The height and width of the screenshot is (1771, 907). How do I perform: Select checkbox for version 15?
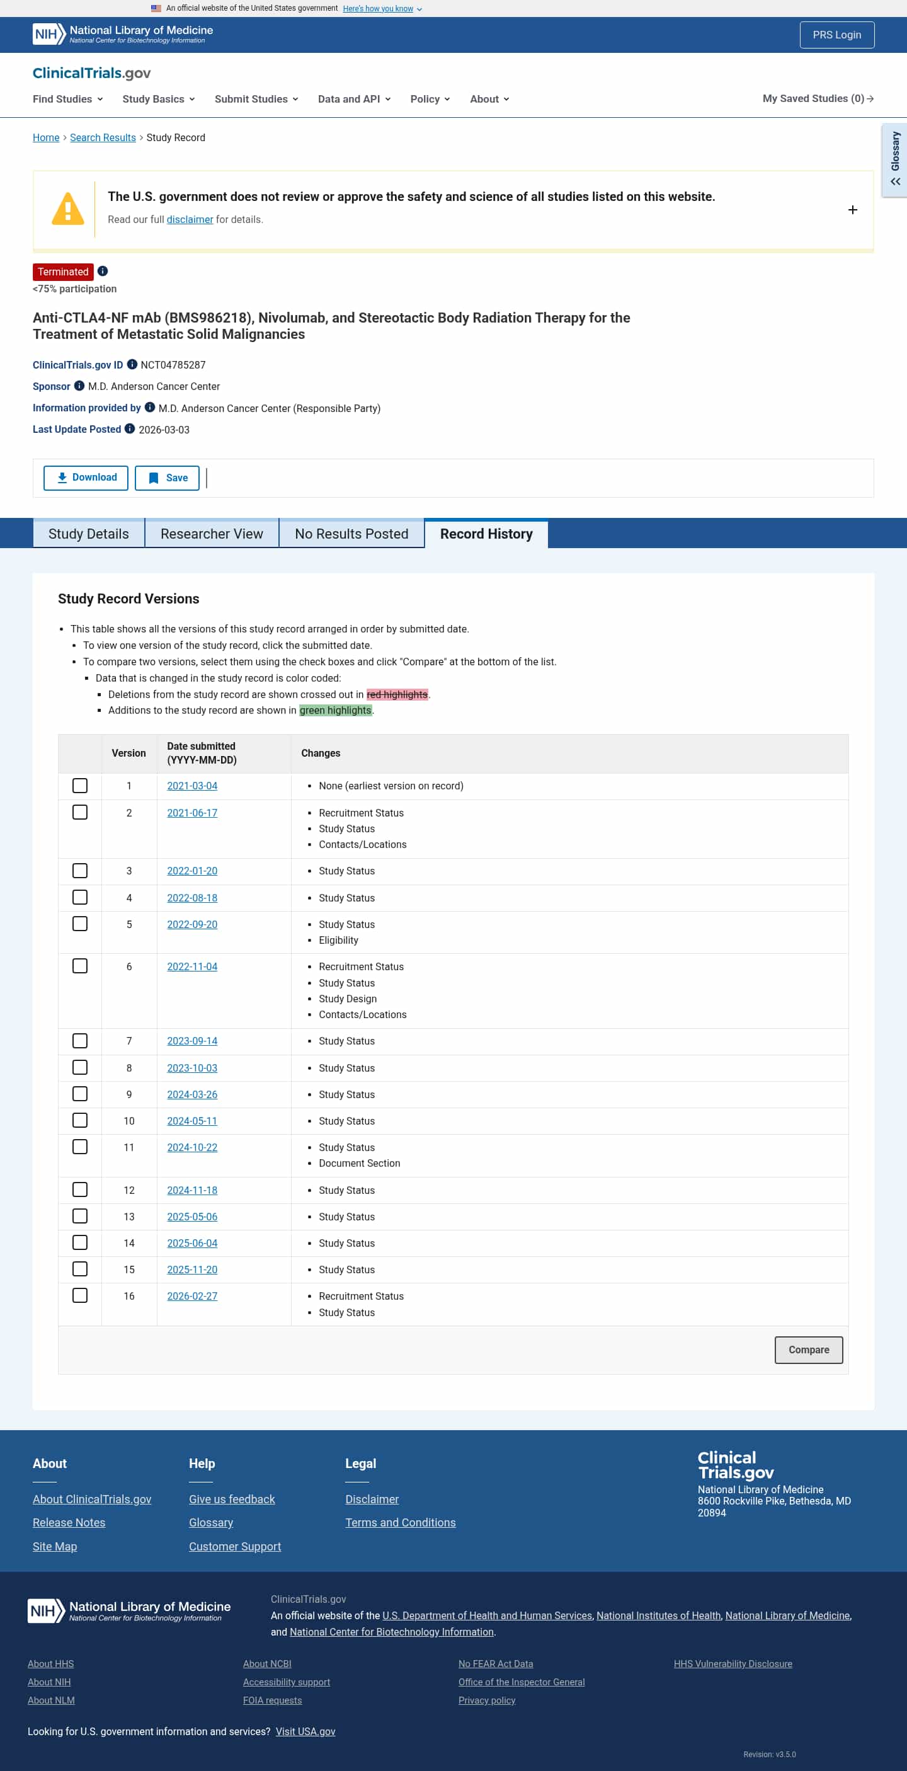coord(80,1269)
